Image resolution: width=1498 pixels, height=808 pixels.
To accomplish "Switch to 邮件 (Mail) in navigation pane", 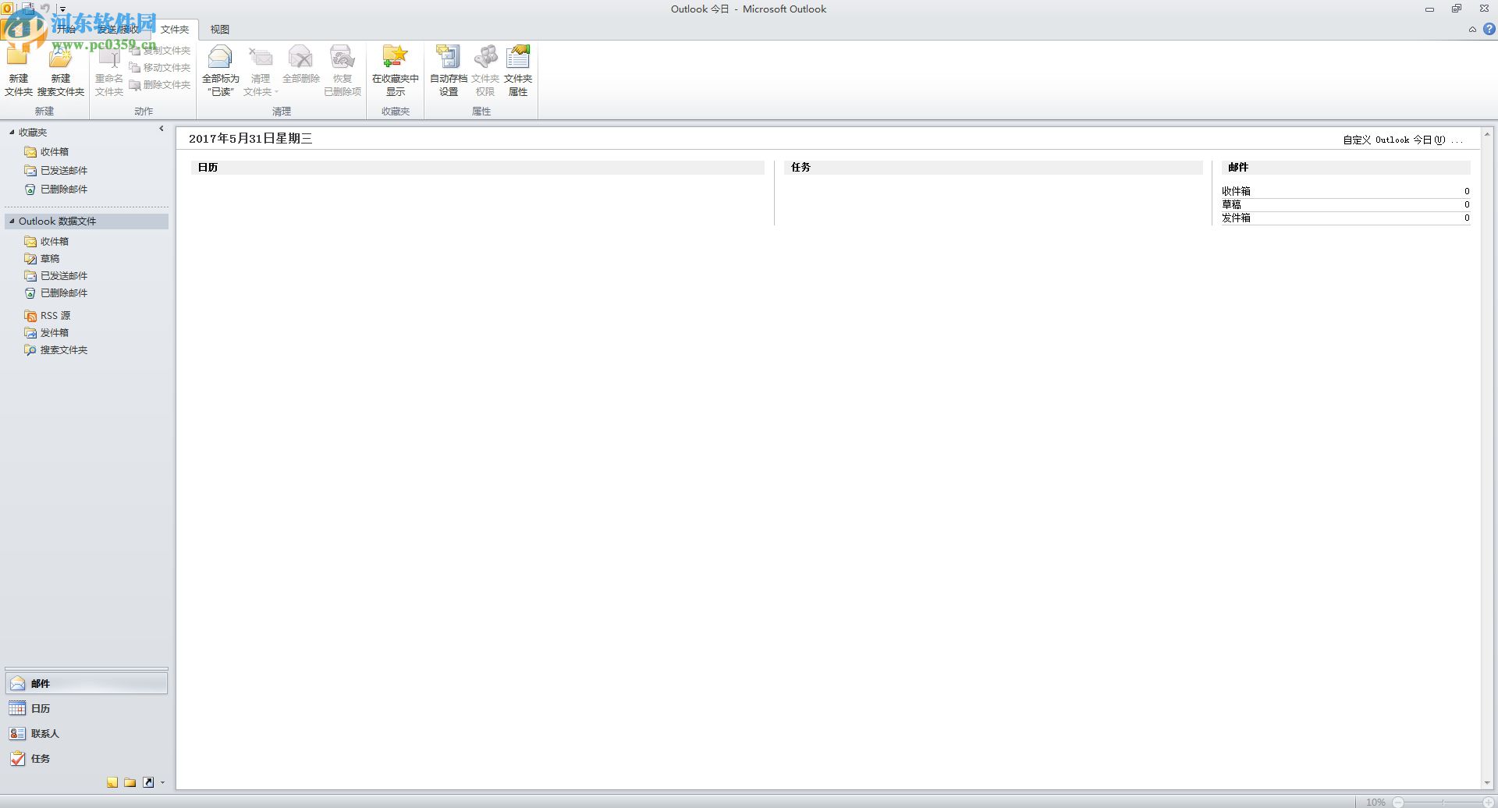I will [x=87, y=684].
